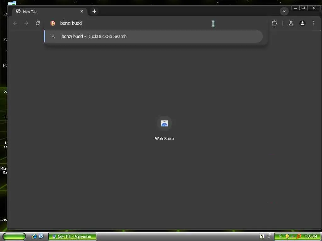Click the second quick launch browser icon
The image size is (322, 241).
click(41, 236)
